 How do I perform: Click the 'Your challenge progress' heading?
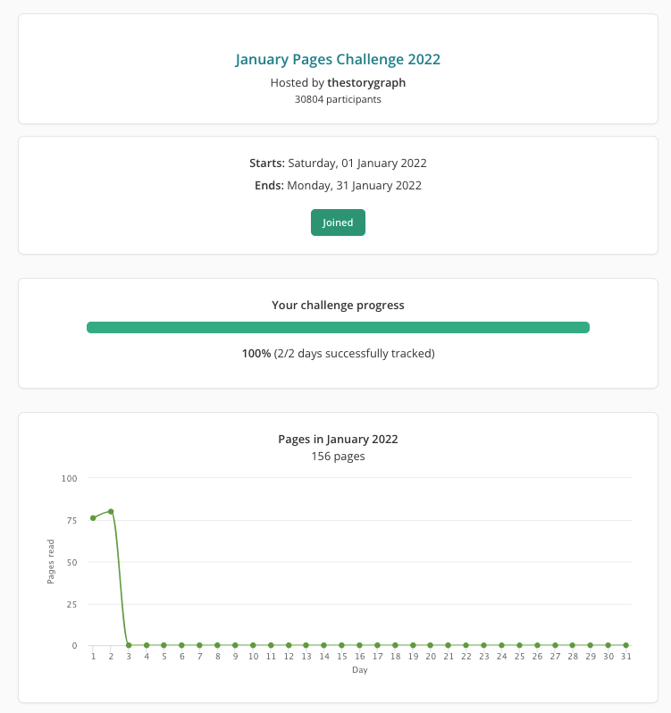coord(338,305)
